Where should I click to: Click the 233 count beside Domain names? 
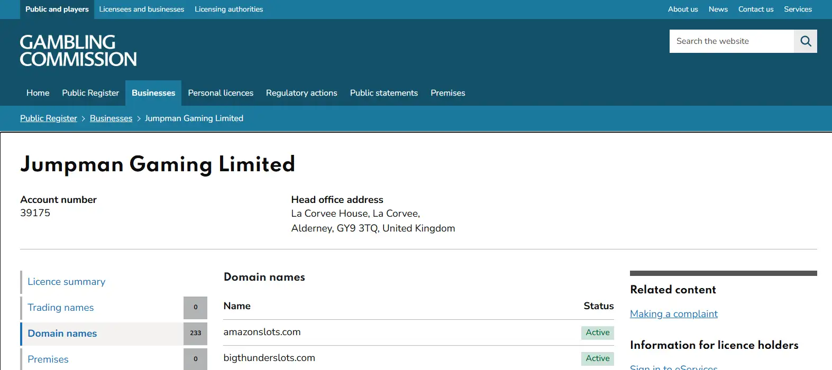tap(196, 334)
